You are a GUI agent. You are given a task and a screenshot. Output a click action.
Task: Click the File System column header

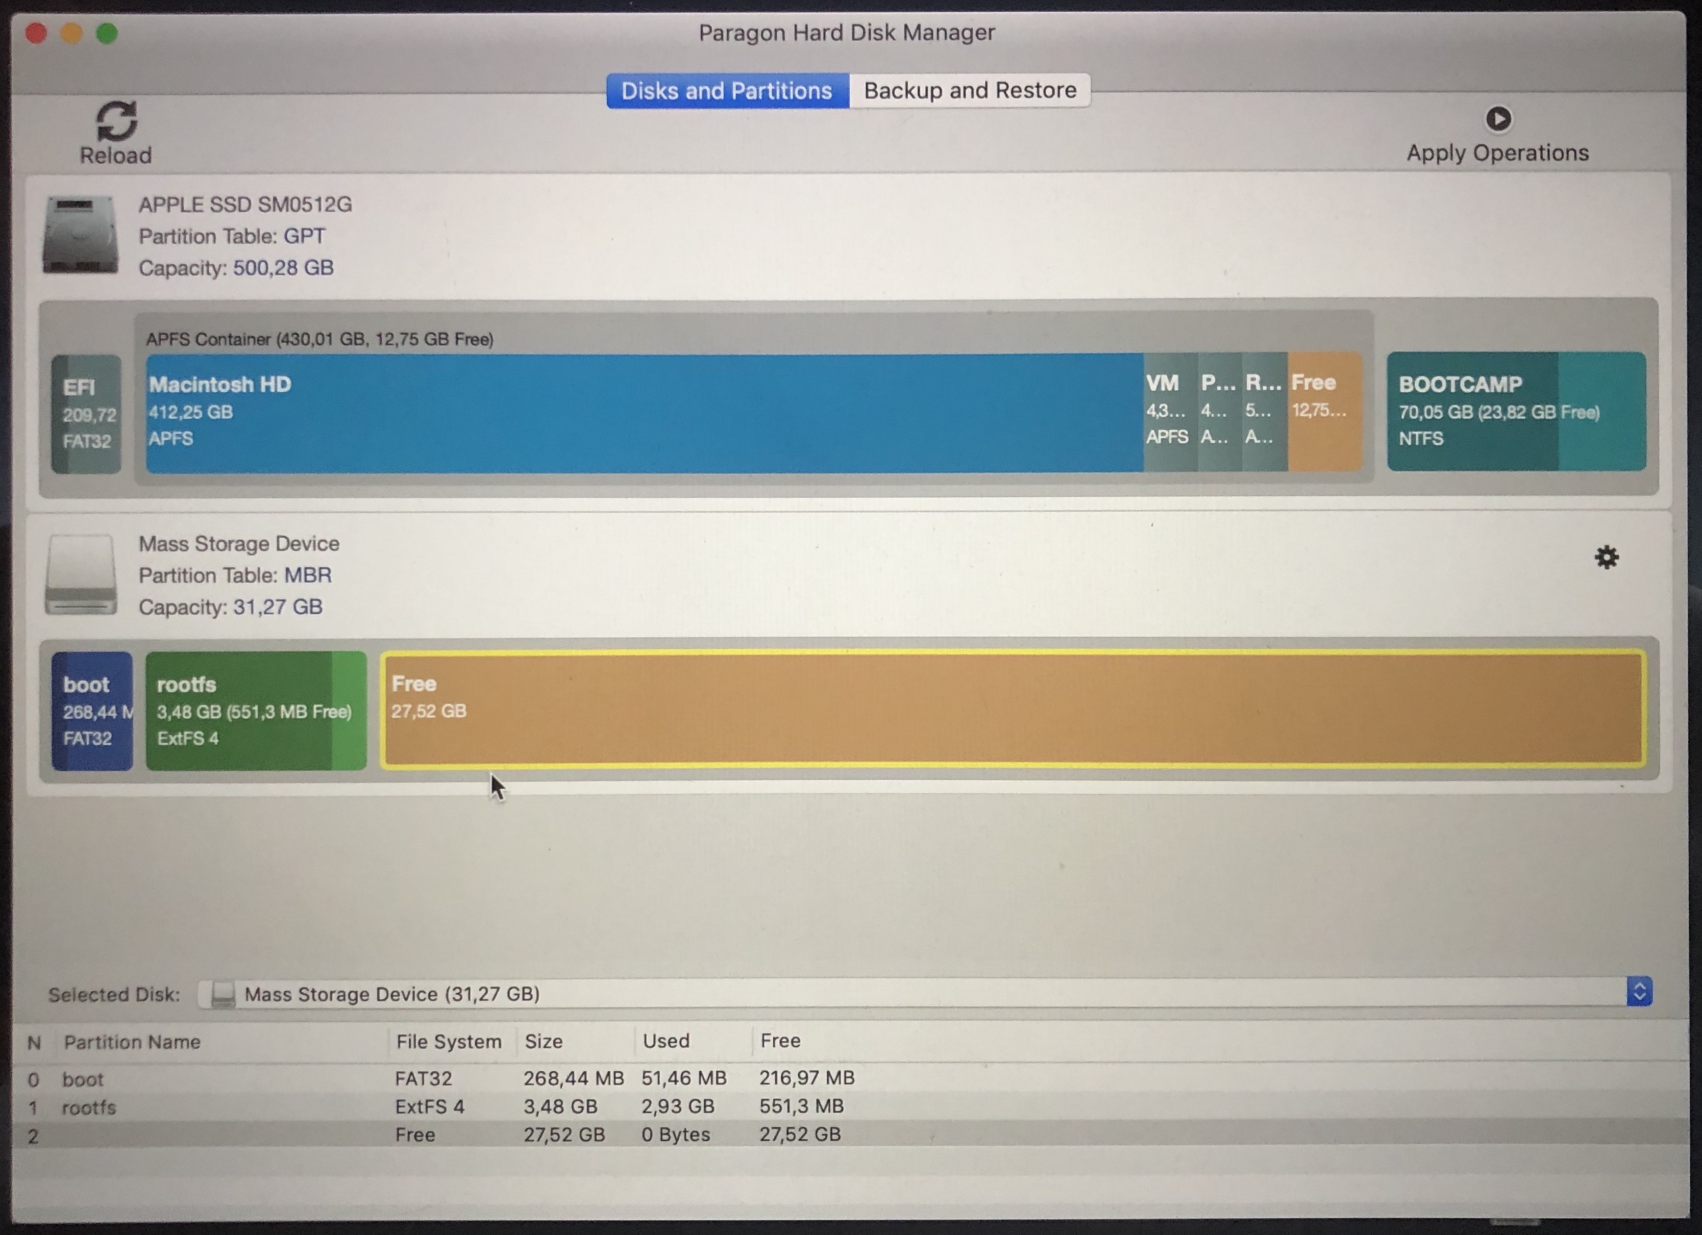[448, 1042]
